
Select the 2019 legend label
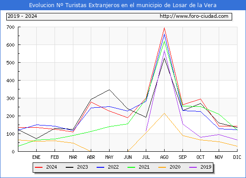pos(206,167)
